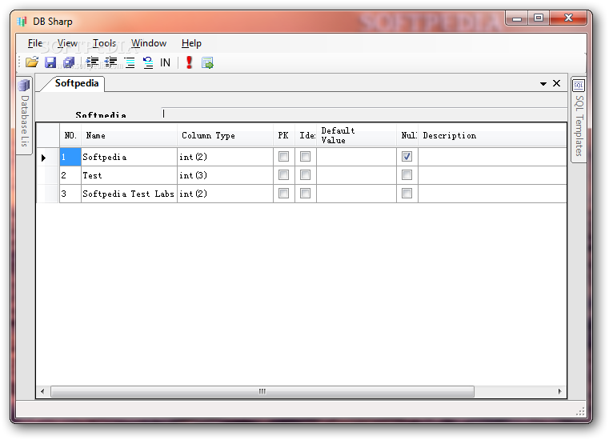Open the Tools menu
The image size is (609, 440).
[x=104, y=43]
